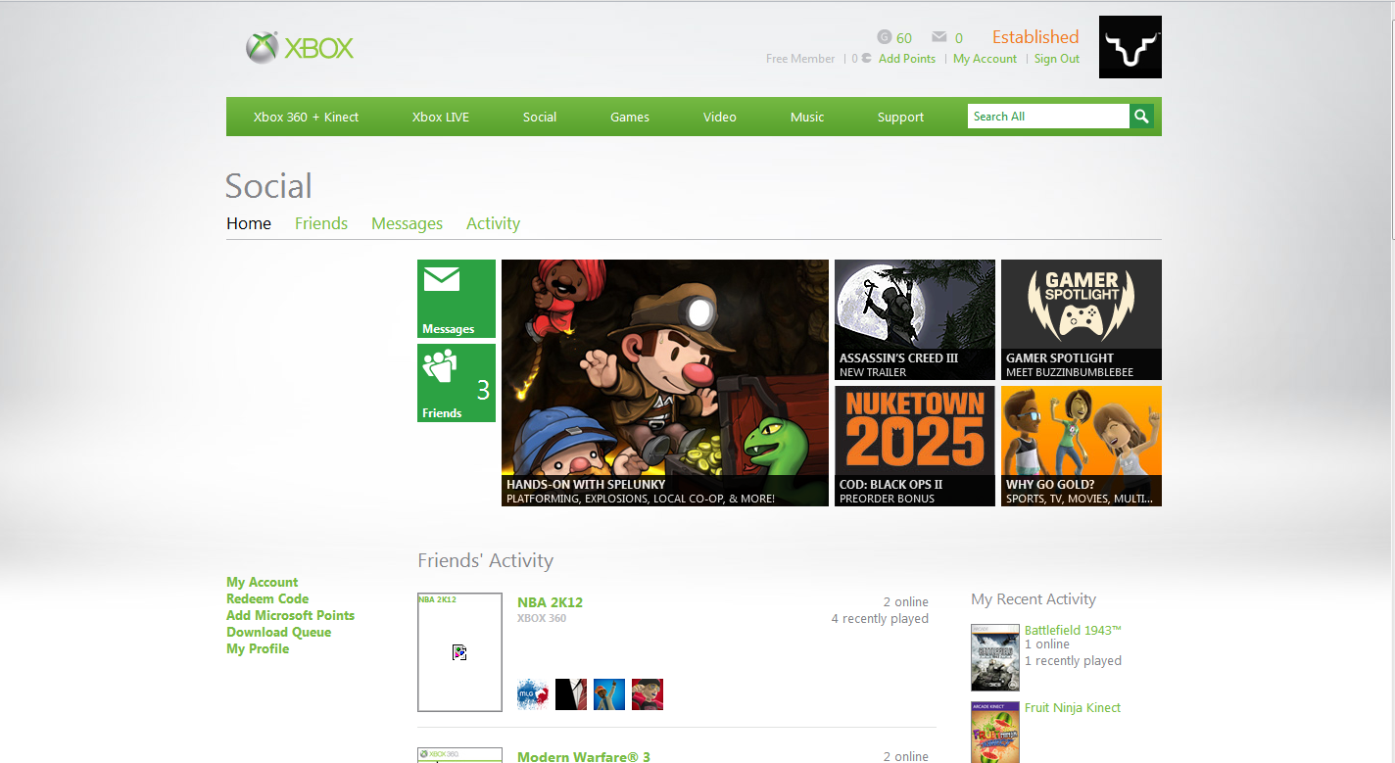
Task: Click the gamerscore value 60
Action: point(904,38)
